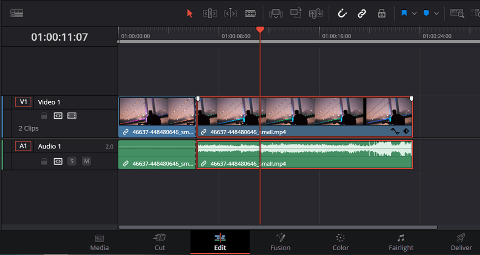The image size is (480, 255).
Task: Select the Selection Mode arrow tool
Action: pos(190,13)
